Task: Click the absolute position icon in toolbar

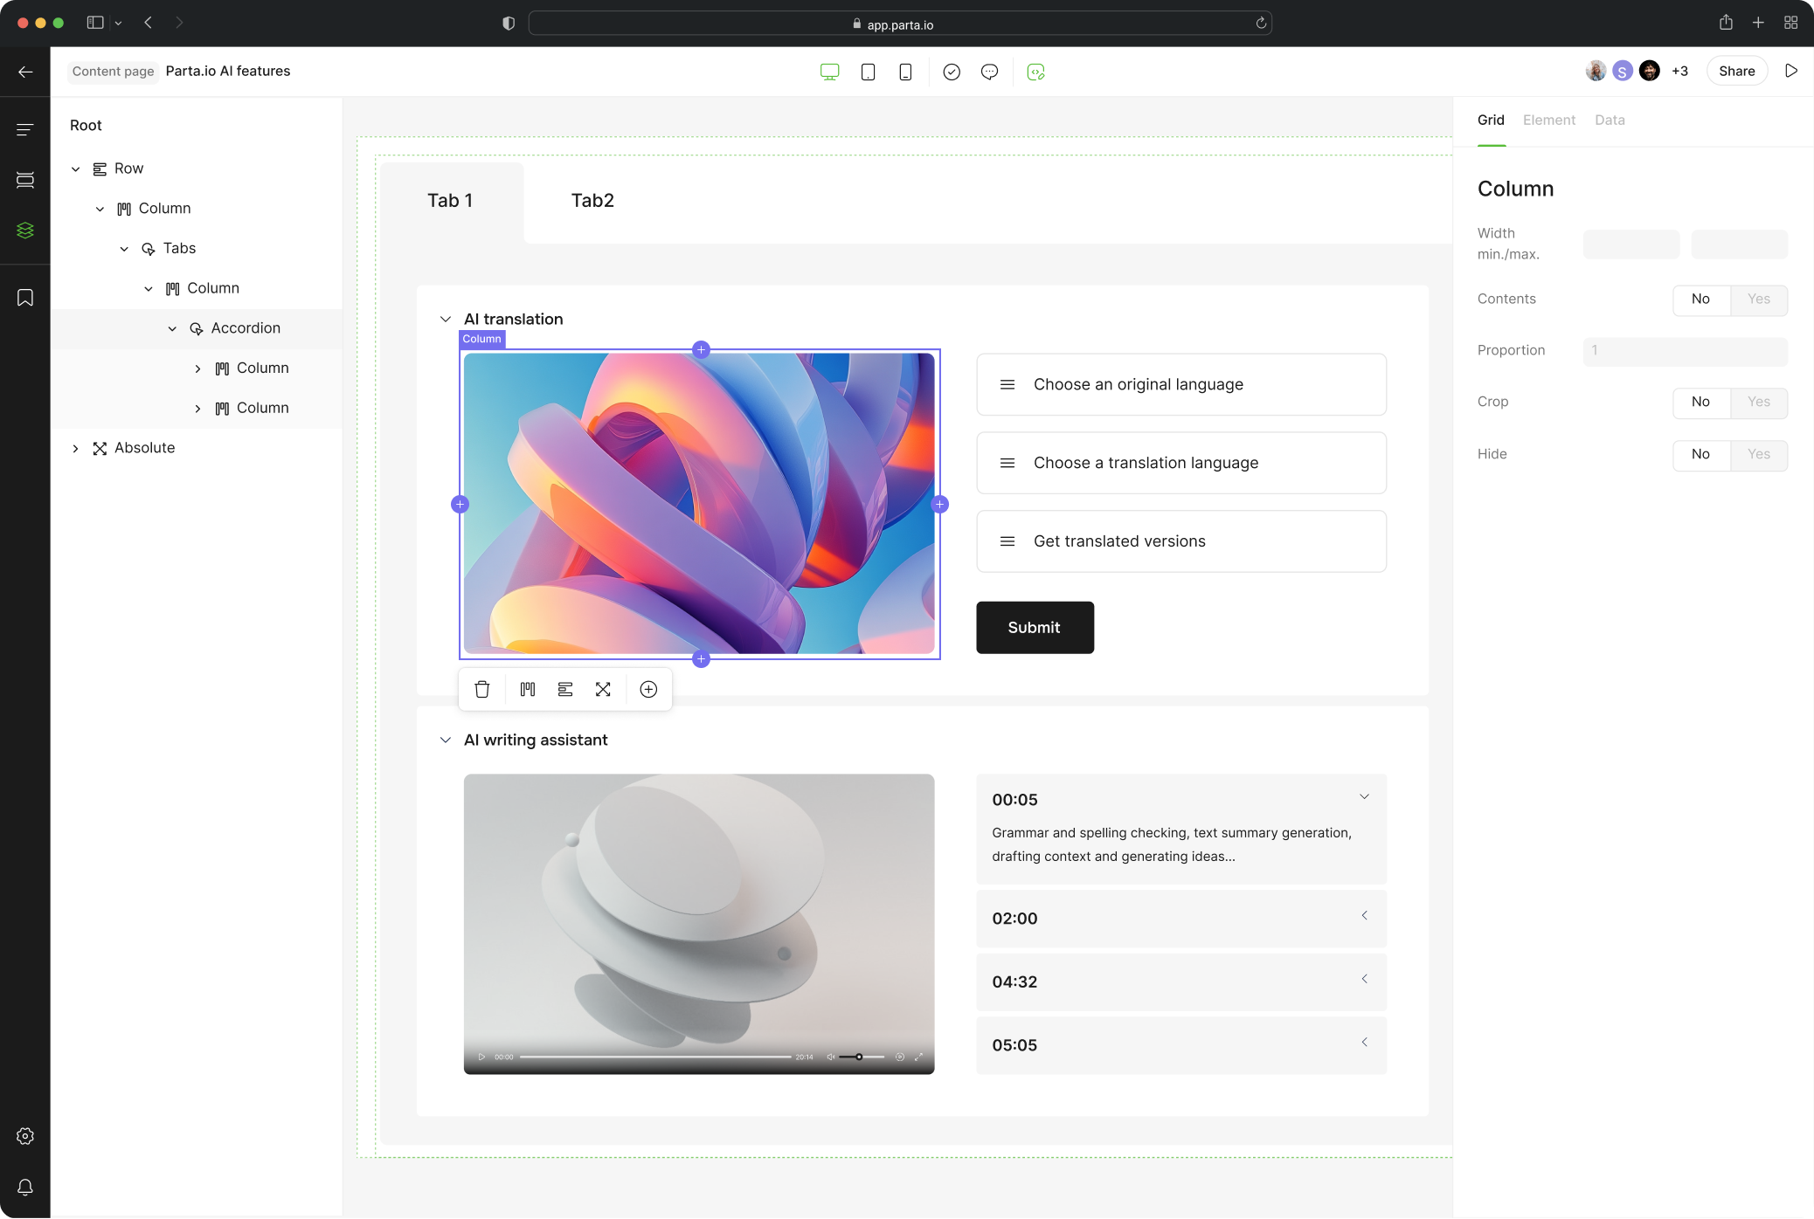Action: 603,689
